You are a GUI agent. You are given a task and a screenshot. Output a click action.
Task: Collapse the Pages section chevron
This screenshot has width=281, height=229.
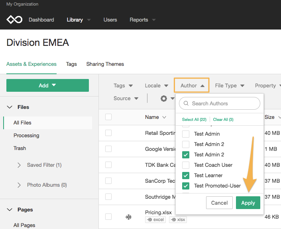pyautogui.click(x=10, y=209)
